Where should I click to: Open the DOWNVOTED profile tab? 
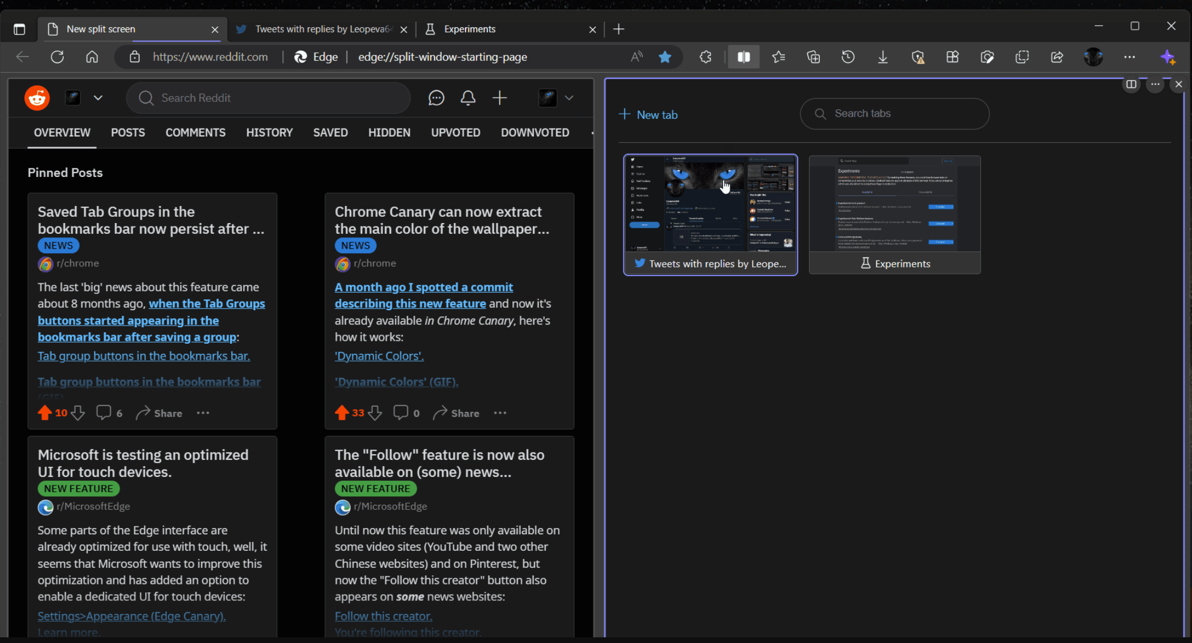pos(535,133)
